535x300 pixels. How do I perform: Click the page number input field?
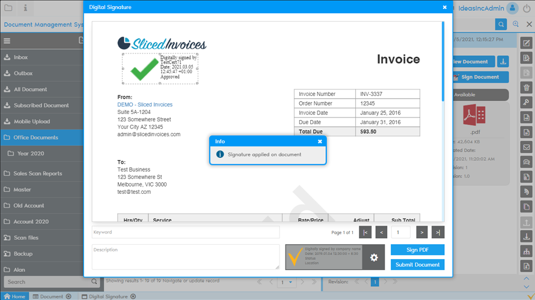[401, 232]
